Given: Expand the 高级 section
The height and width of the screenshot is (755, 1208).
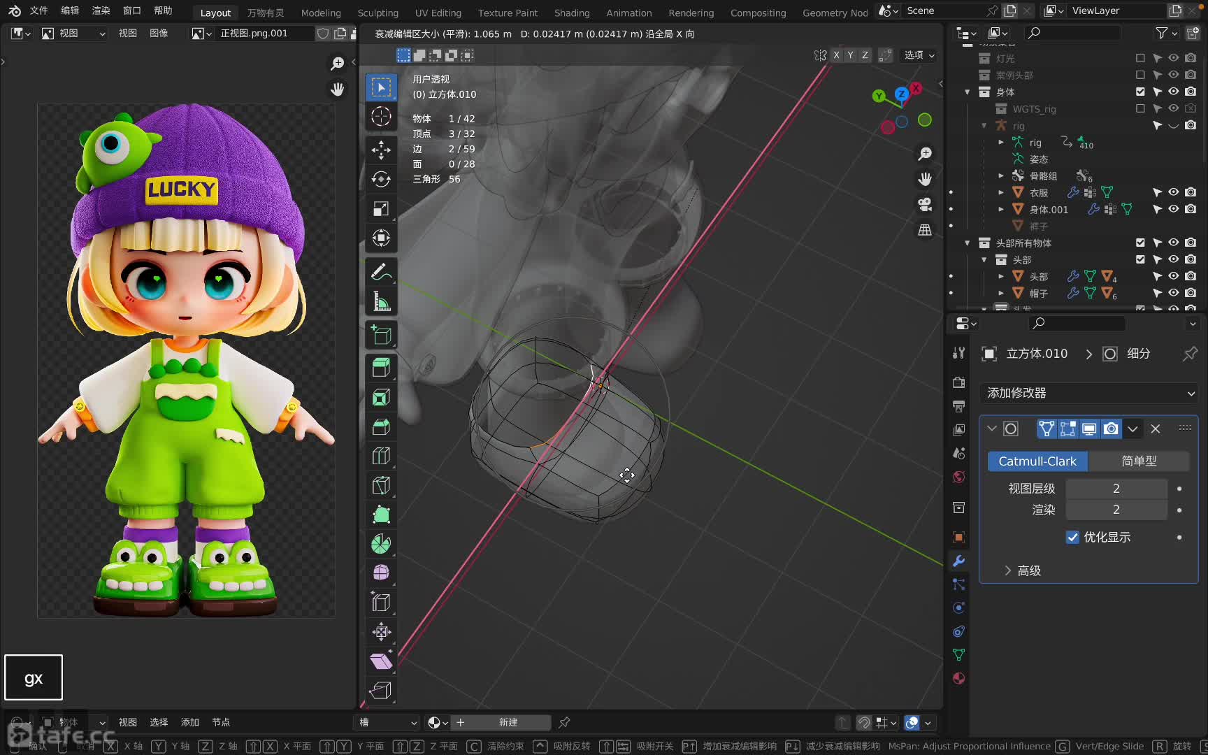Looking at the screenshot, I should coord(1023,570).
